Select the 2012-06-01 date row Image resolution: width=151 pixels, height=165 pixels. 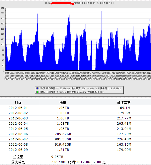[75, 108]
